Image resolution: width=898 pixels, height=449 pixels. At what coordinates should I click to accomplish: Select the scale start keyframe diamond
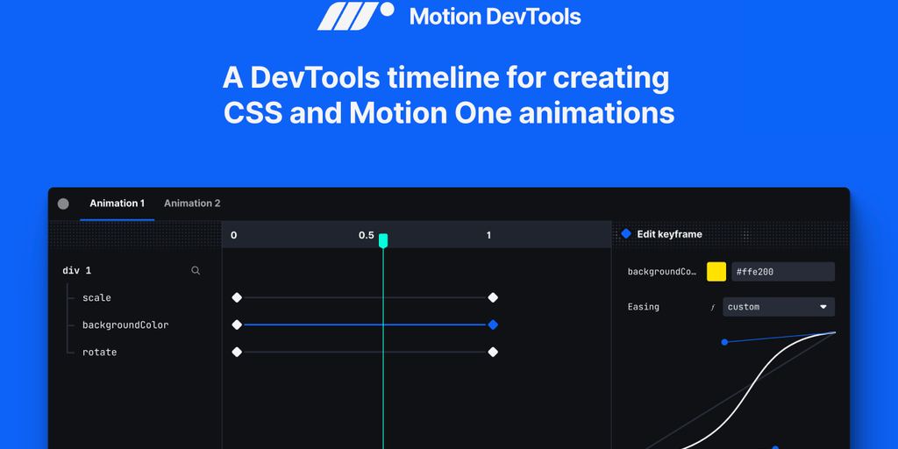(x=237, y=297)
